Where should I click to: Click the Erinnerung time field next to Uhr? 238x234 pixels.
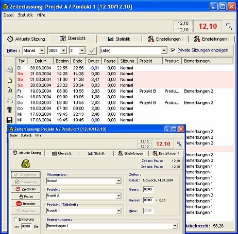[x=26, y=226]
